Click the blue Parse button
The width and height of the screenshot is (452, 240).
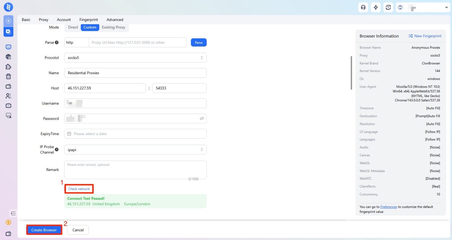(x=199, y=43)
